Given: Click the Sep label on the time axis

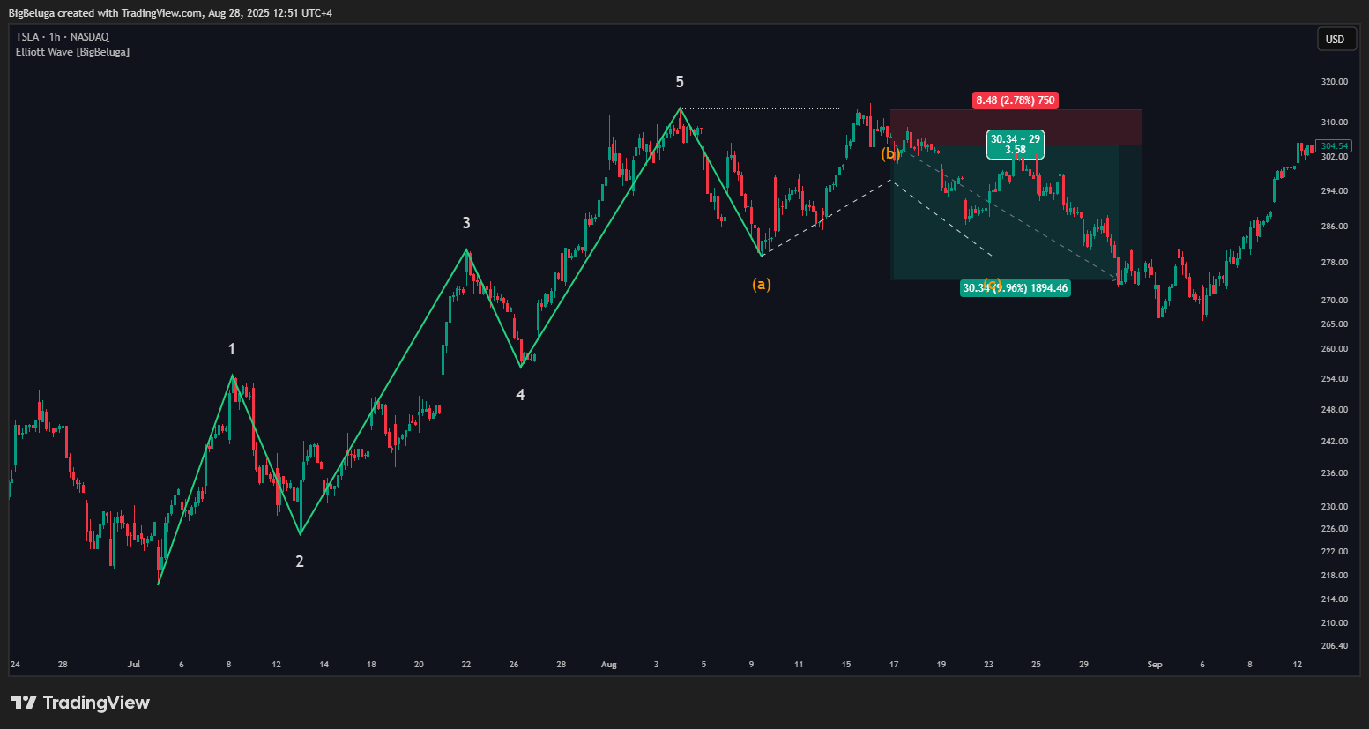Looking at the screenshot, I should (1155, 665).
